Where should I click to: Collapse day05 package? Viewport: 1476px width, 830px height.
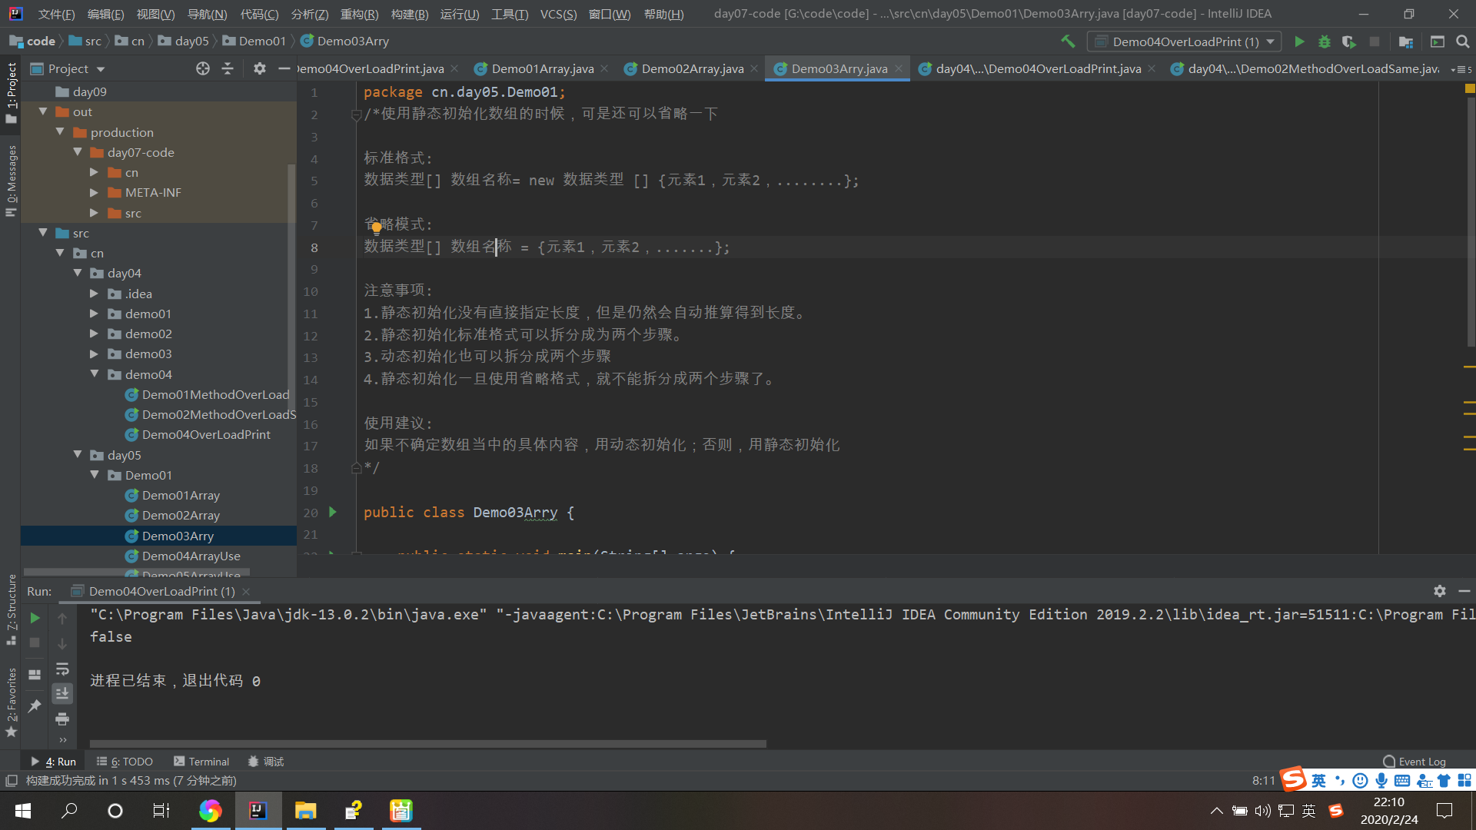coord(78,455)
